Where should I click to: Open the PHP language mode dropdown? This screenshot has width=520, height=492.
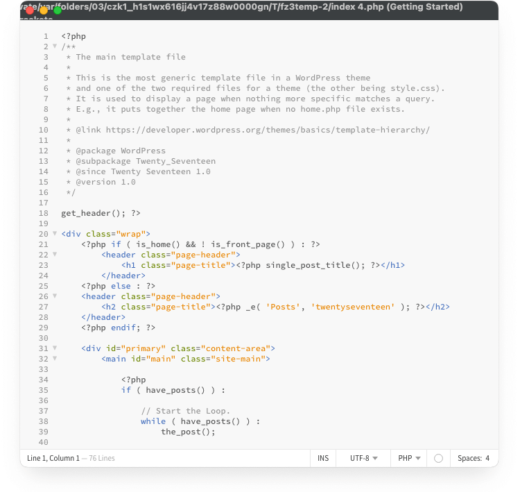point(409,458)
